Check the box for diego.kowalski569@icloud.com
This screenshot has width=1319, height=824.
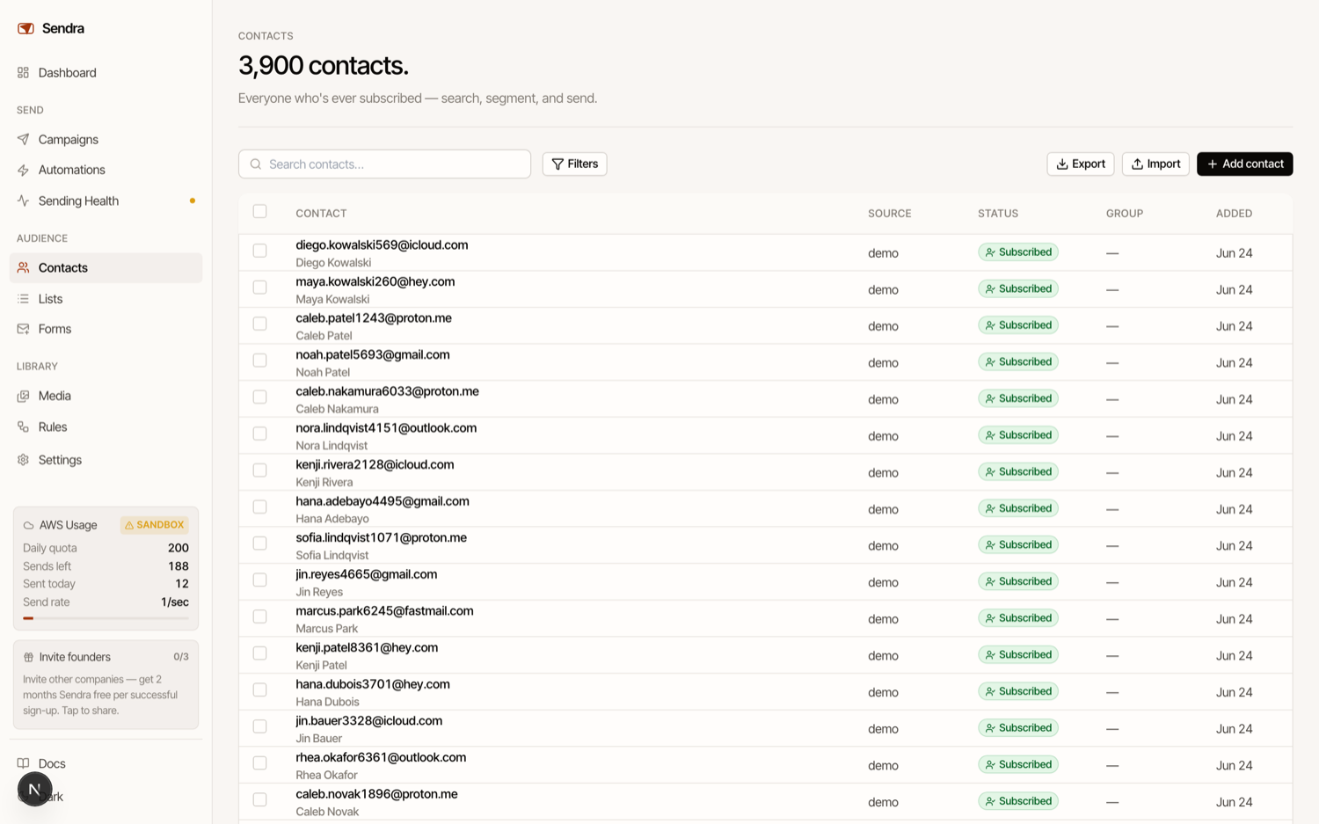[259, 251]
